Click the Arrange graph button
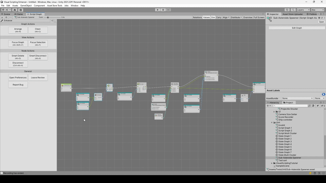Image resolution: width=326 pixels, height=183 pixels. [18, 30]
